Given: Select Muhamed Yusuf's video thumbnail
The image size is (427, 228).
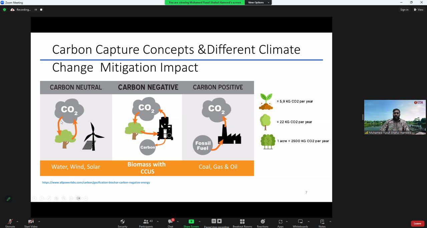Looking at the screenshot, I should point(395,117).
